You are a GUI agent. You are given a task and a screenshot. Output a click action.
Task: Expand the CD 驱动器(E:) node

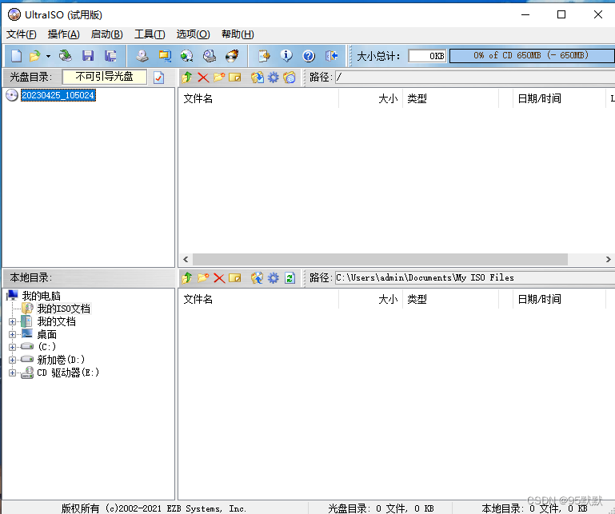(x=12, y=373)
